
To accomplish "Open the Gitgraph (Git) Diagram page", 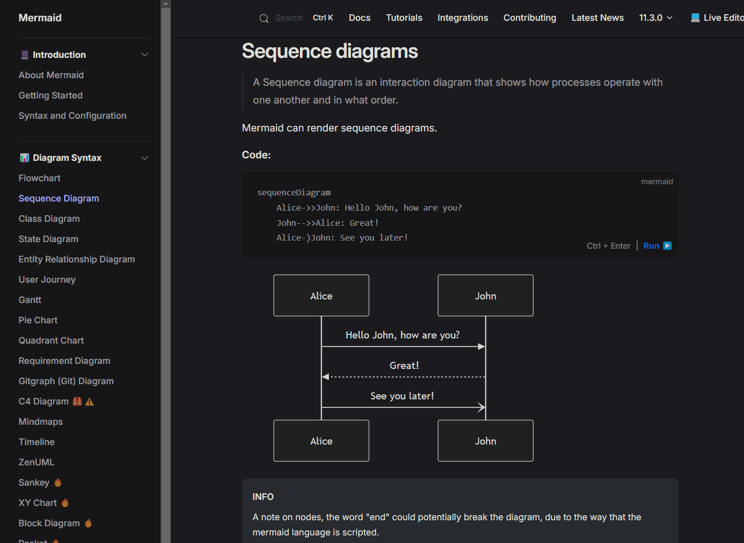I will (x=66, y=381).
